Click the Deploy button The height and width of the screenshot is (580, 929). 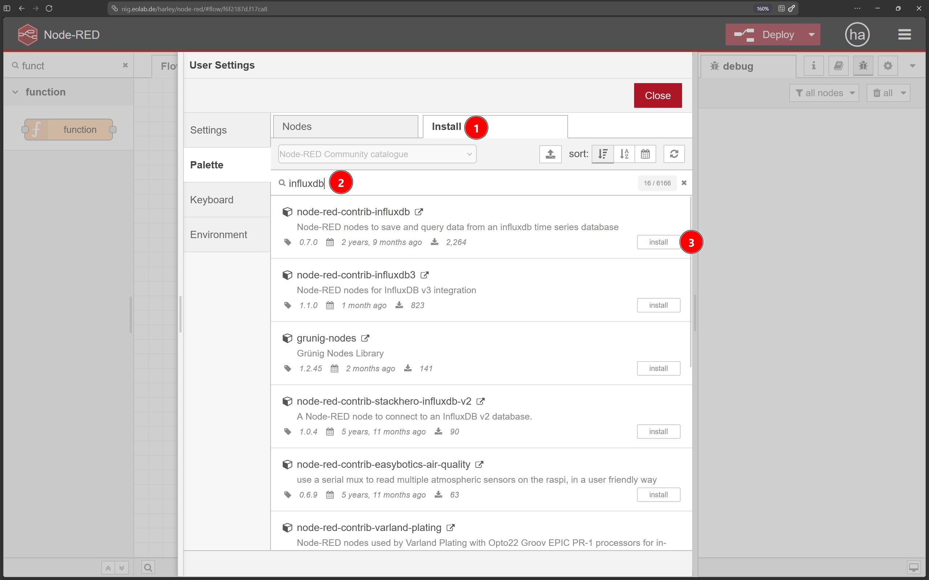764,34
